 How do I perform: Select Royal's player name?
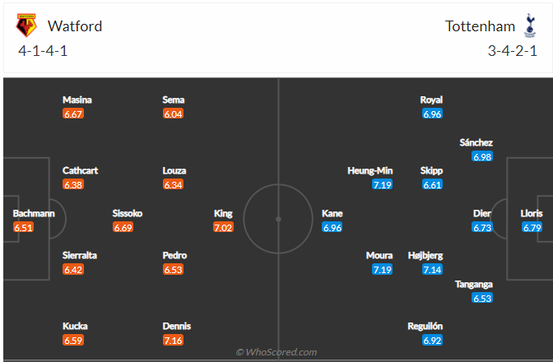(x=431, y=100)
